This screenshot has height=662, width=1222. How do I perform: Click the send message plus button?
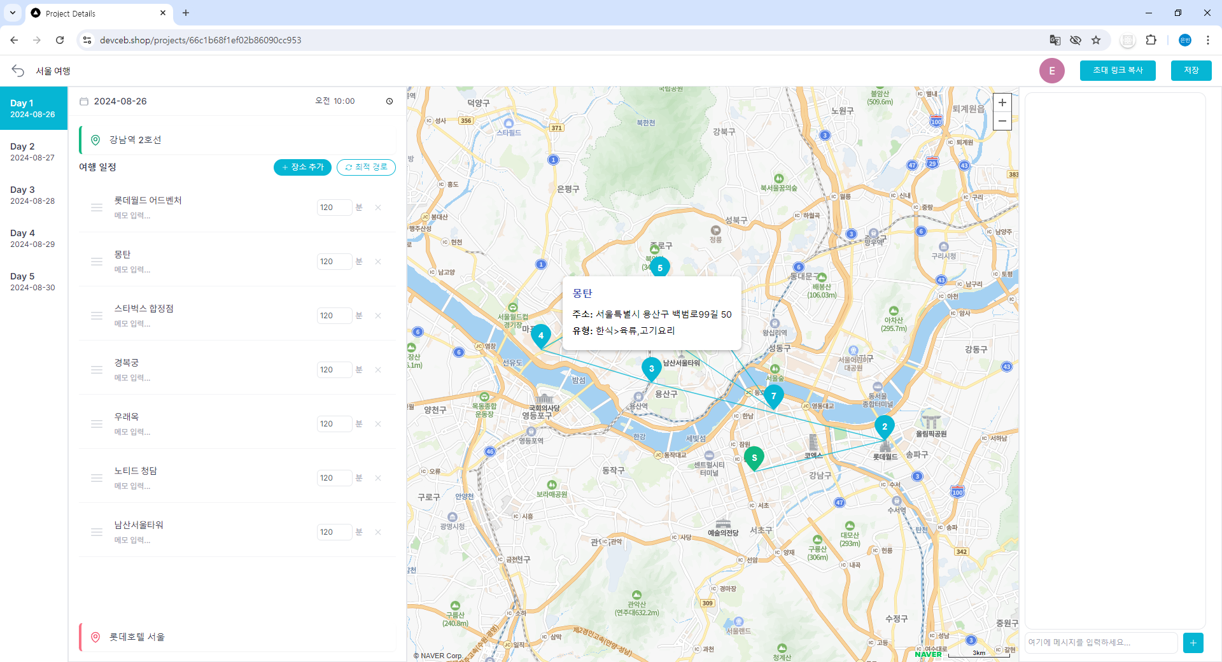(x=1193, y=643)
